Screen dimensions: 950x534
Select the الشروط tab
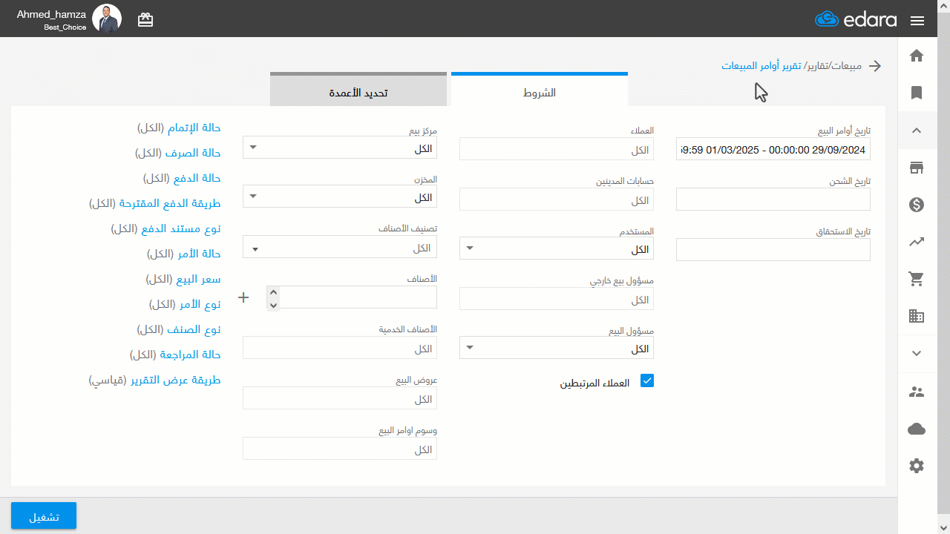pos(540,91)
